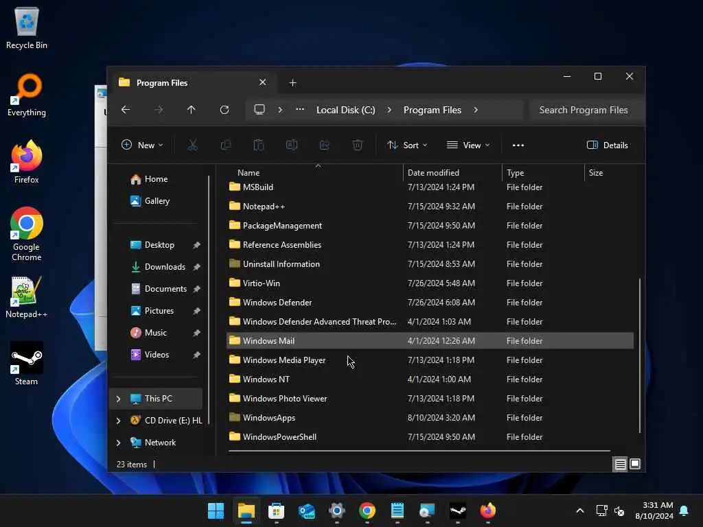This screenshot has width=703, height=527.
Task: Click the Cut scissors icon in toolbar
Action: pos(192,145)
